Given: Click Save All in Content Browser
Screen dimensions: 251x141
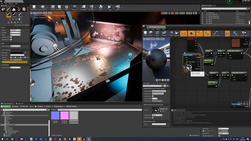Looking at the screenshot, I should pyautogui.click(x=24, y=106).
